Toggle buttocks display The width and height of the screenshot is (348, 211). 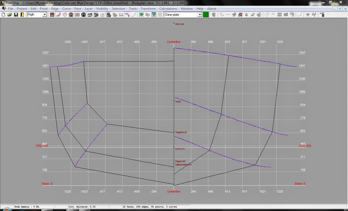[x=90, y=15]
